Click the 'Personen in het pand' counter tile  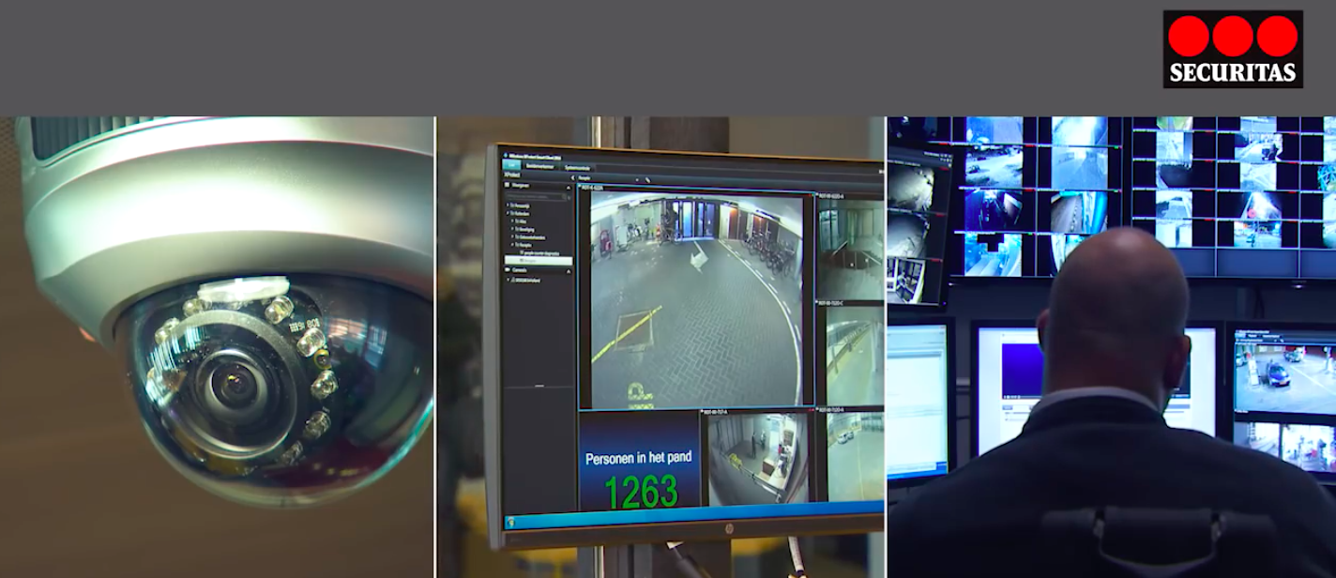click(x=639, y=463)
